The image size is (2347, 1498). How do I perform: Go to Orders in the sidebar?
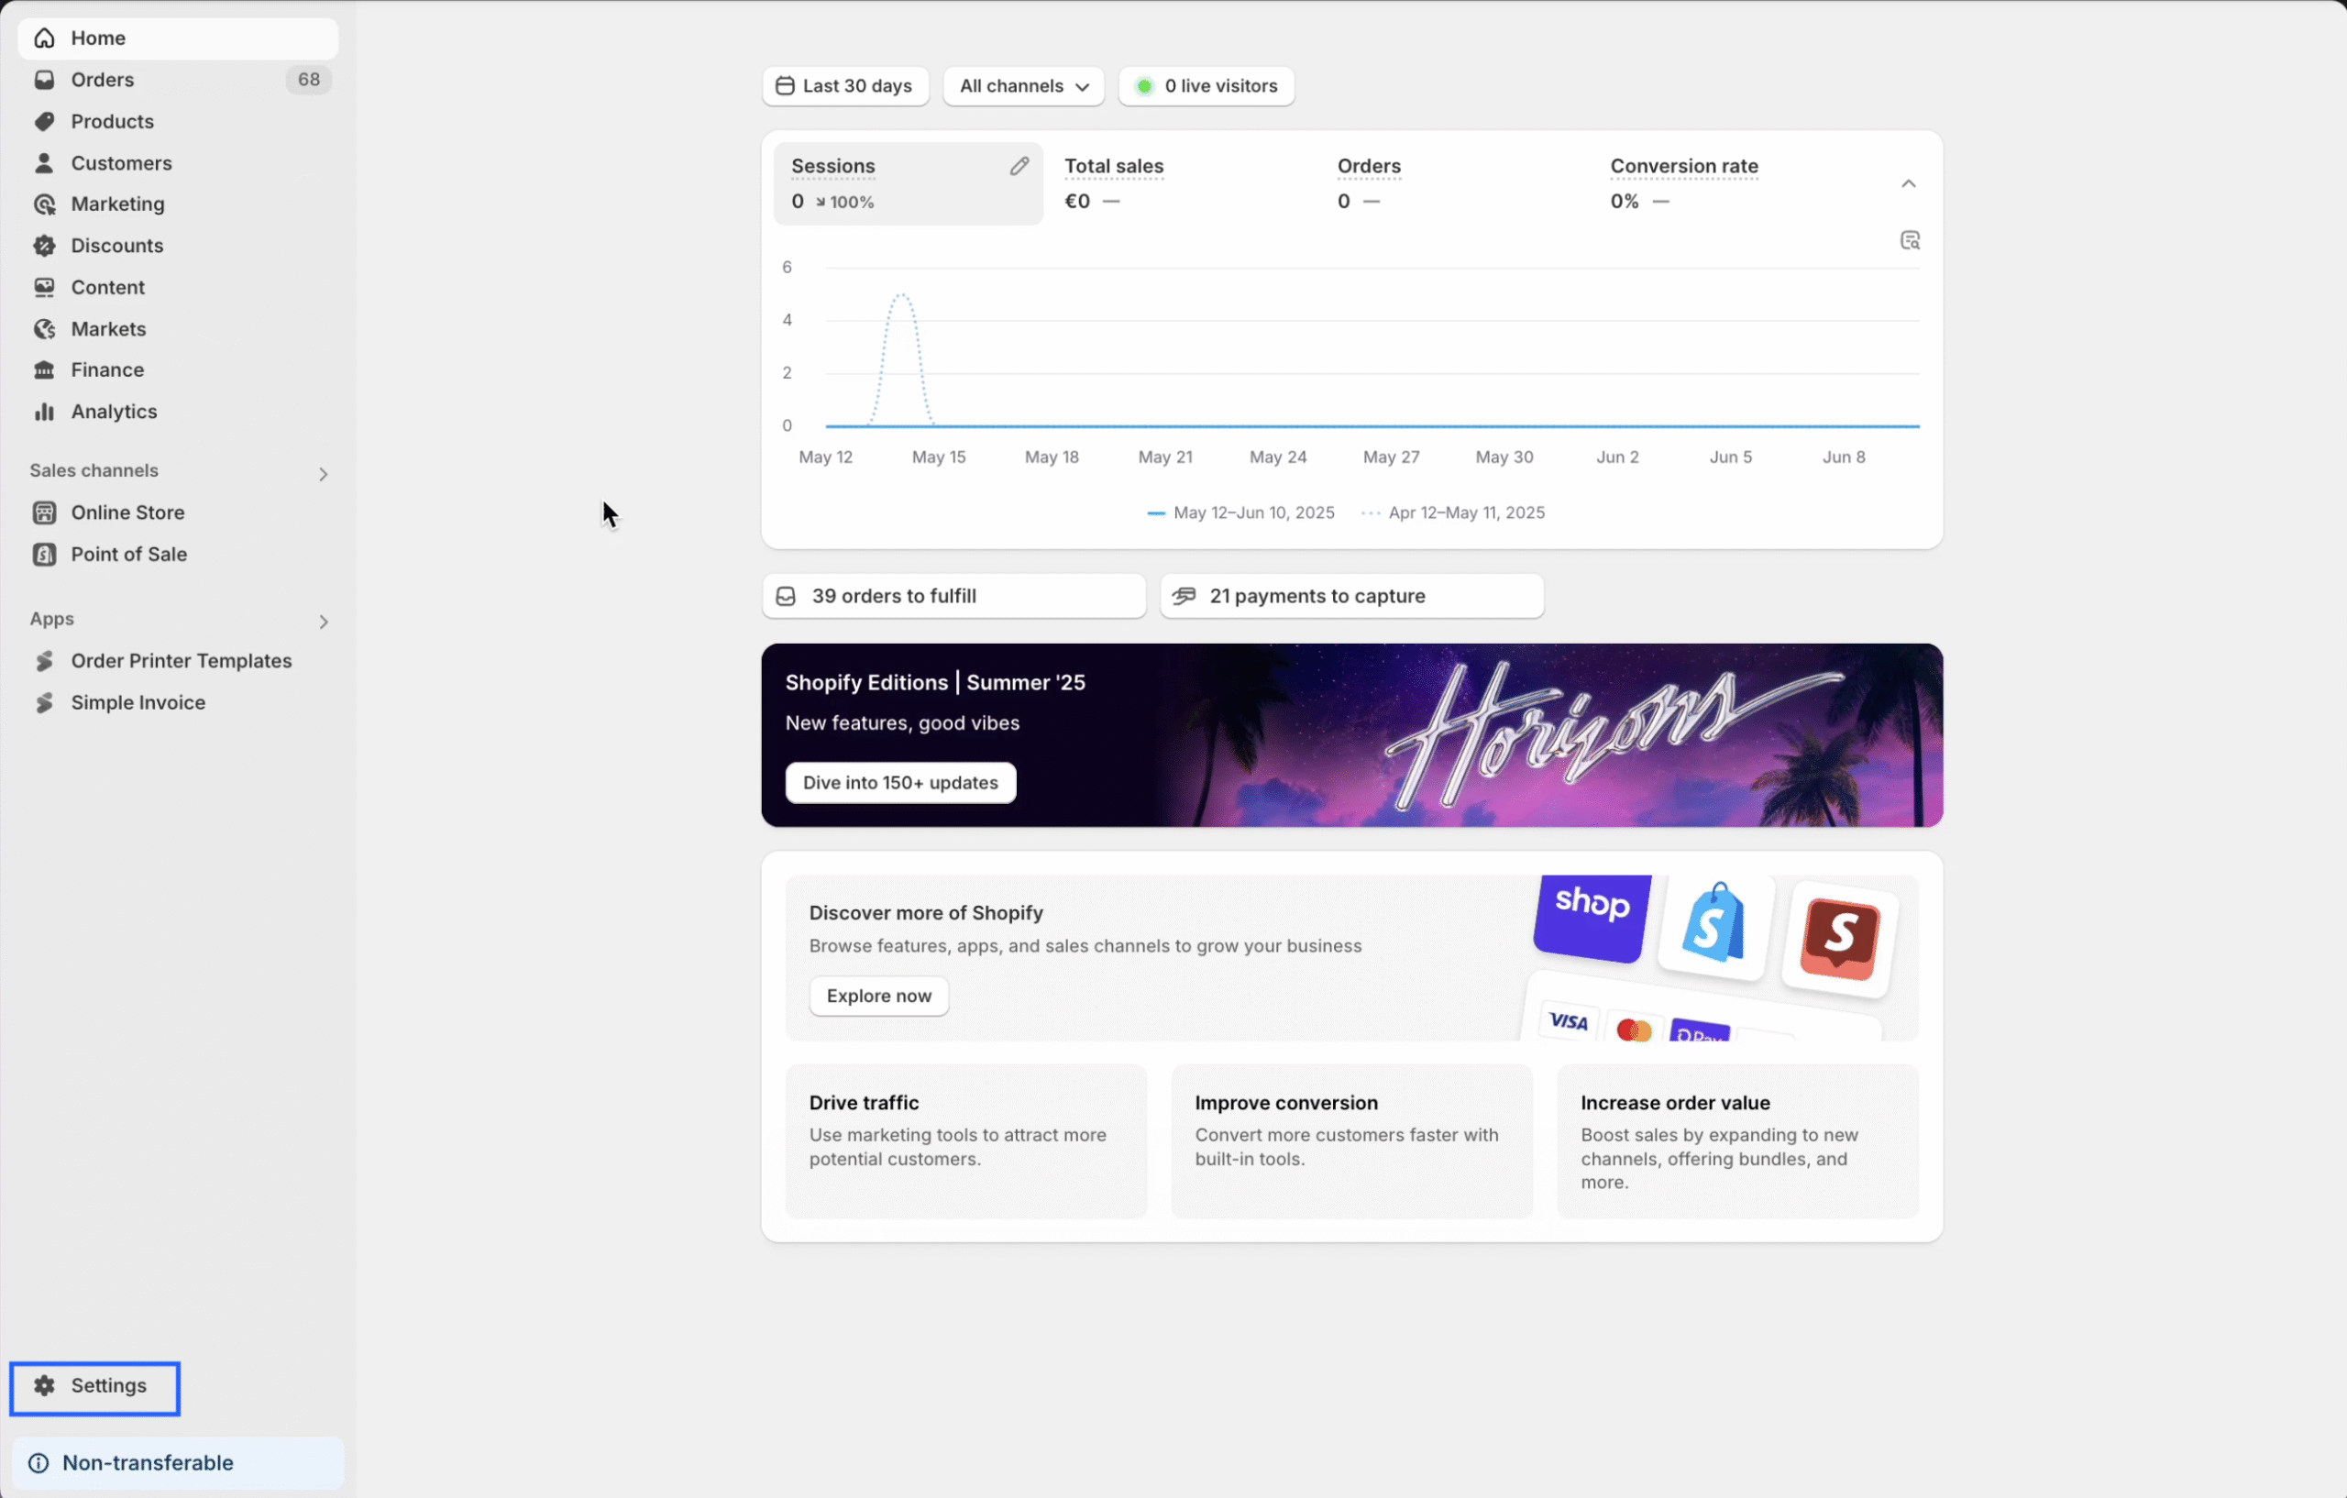tap(103, 80)
